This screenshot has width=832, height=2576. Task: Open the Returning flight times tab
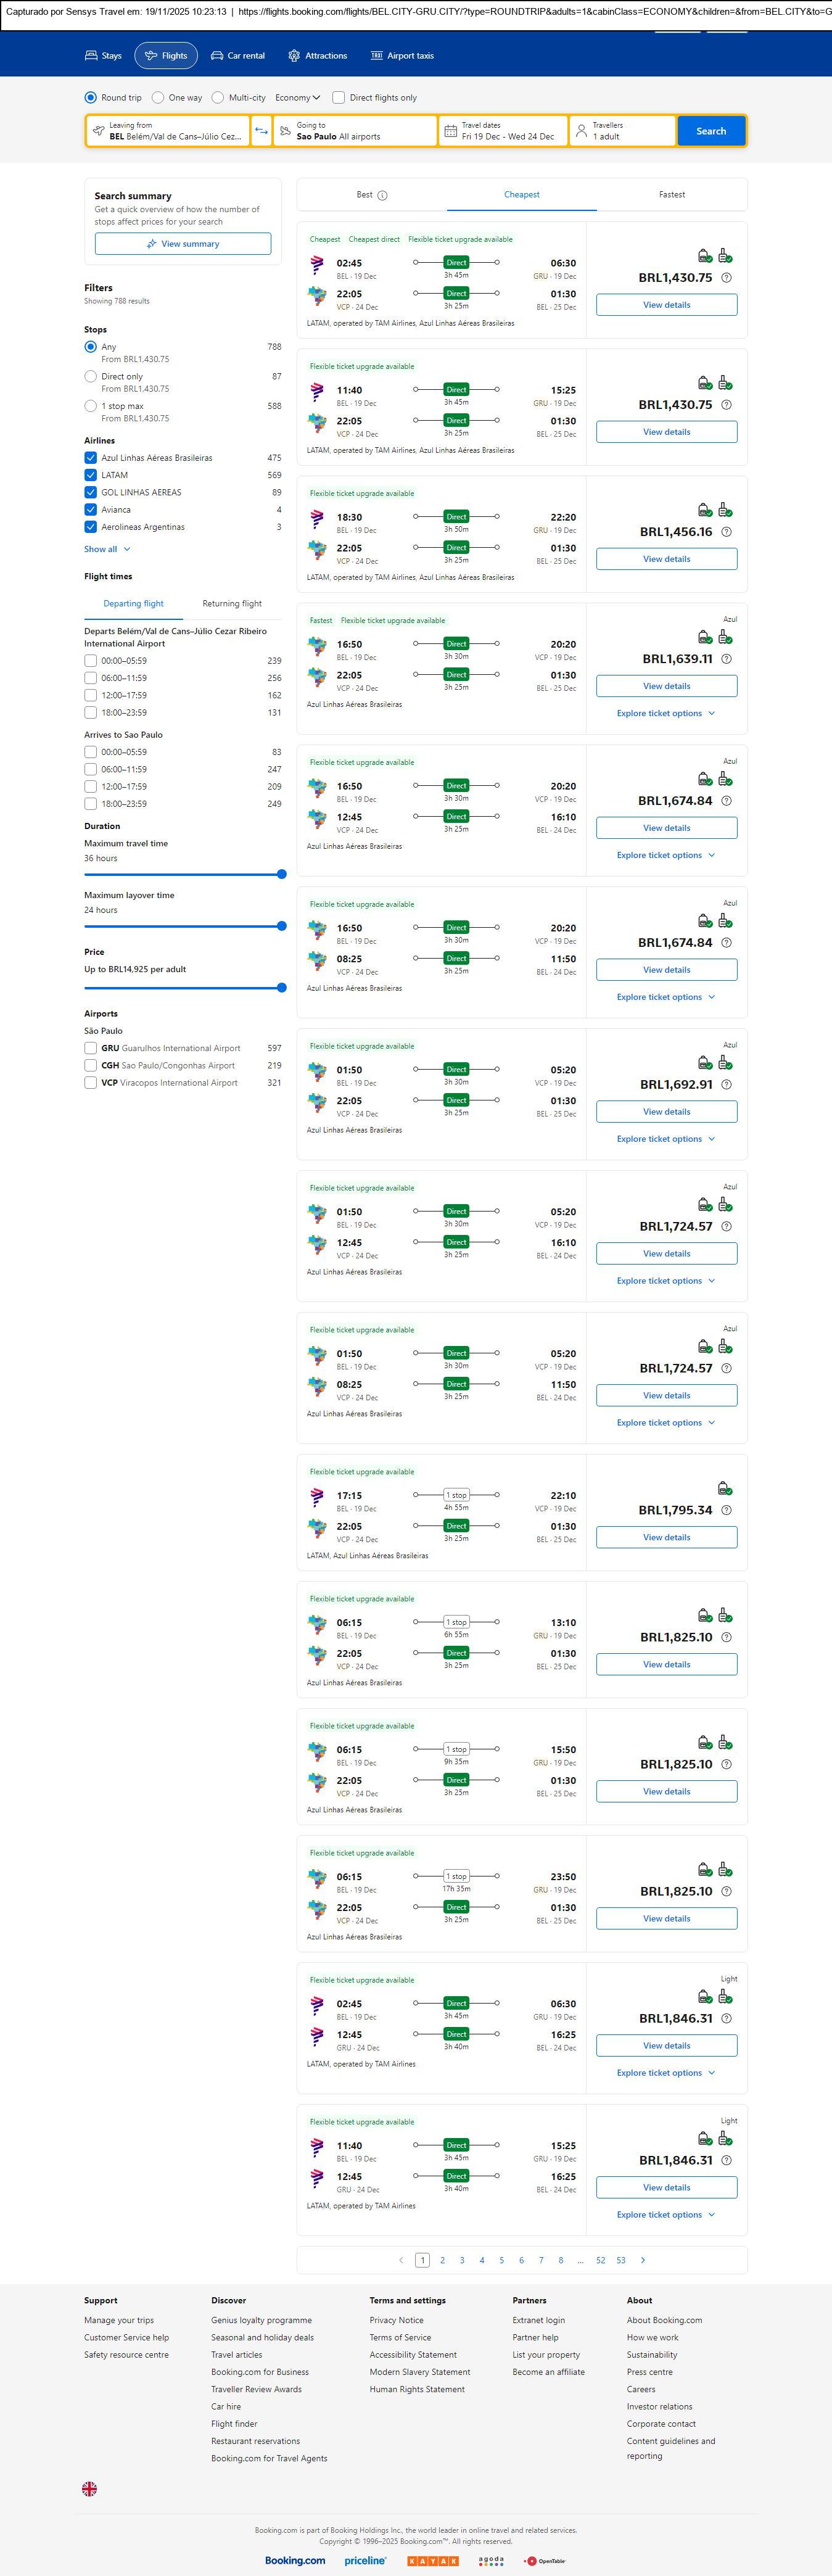click(x=232, y=604)
